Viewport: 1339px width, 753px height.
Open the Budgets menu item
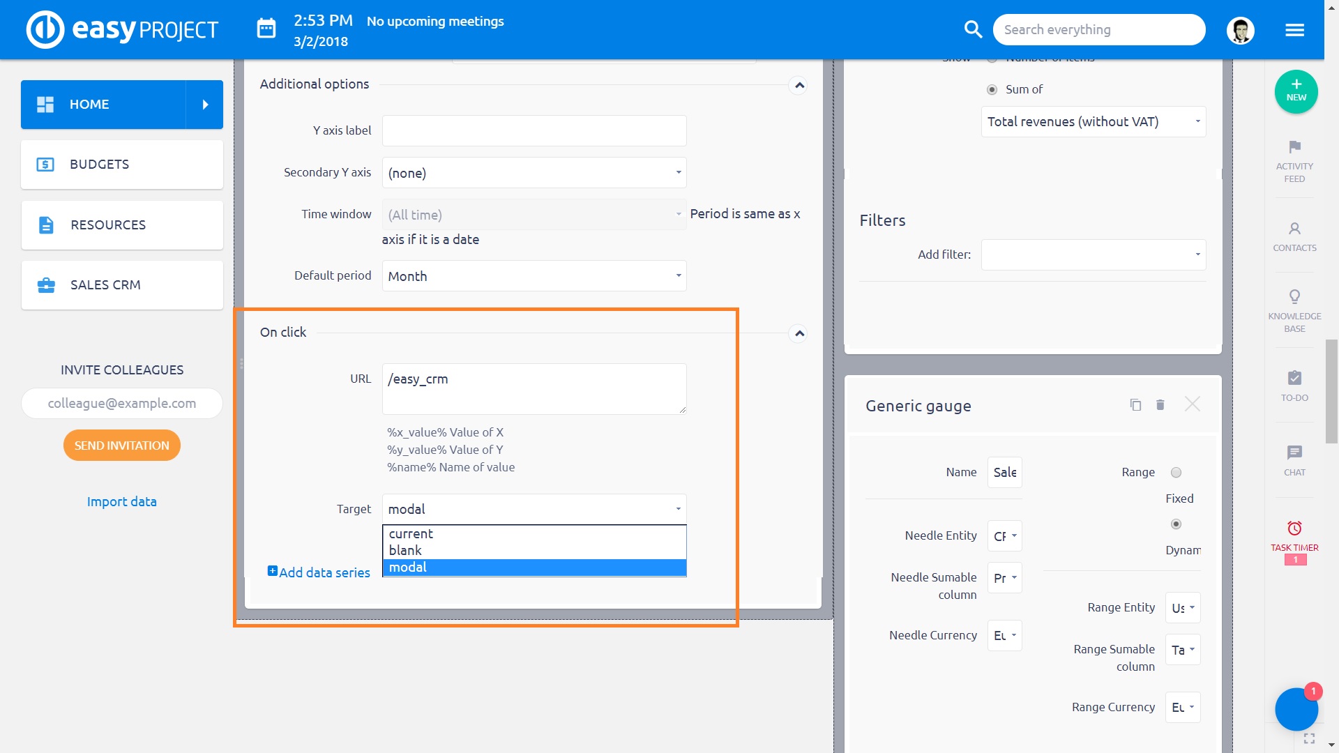click(x=122, y=165)
